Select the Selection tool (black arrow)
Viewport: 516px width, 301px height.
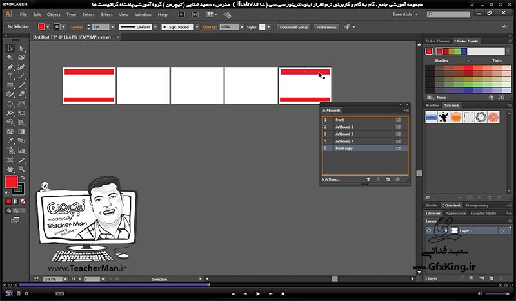[x=10, y=48]
